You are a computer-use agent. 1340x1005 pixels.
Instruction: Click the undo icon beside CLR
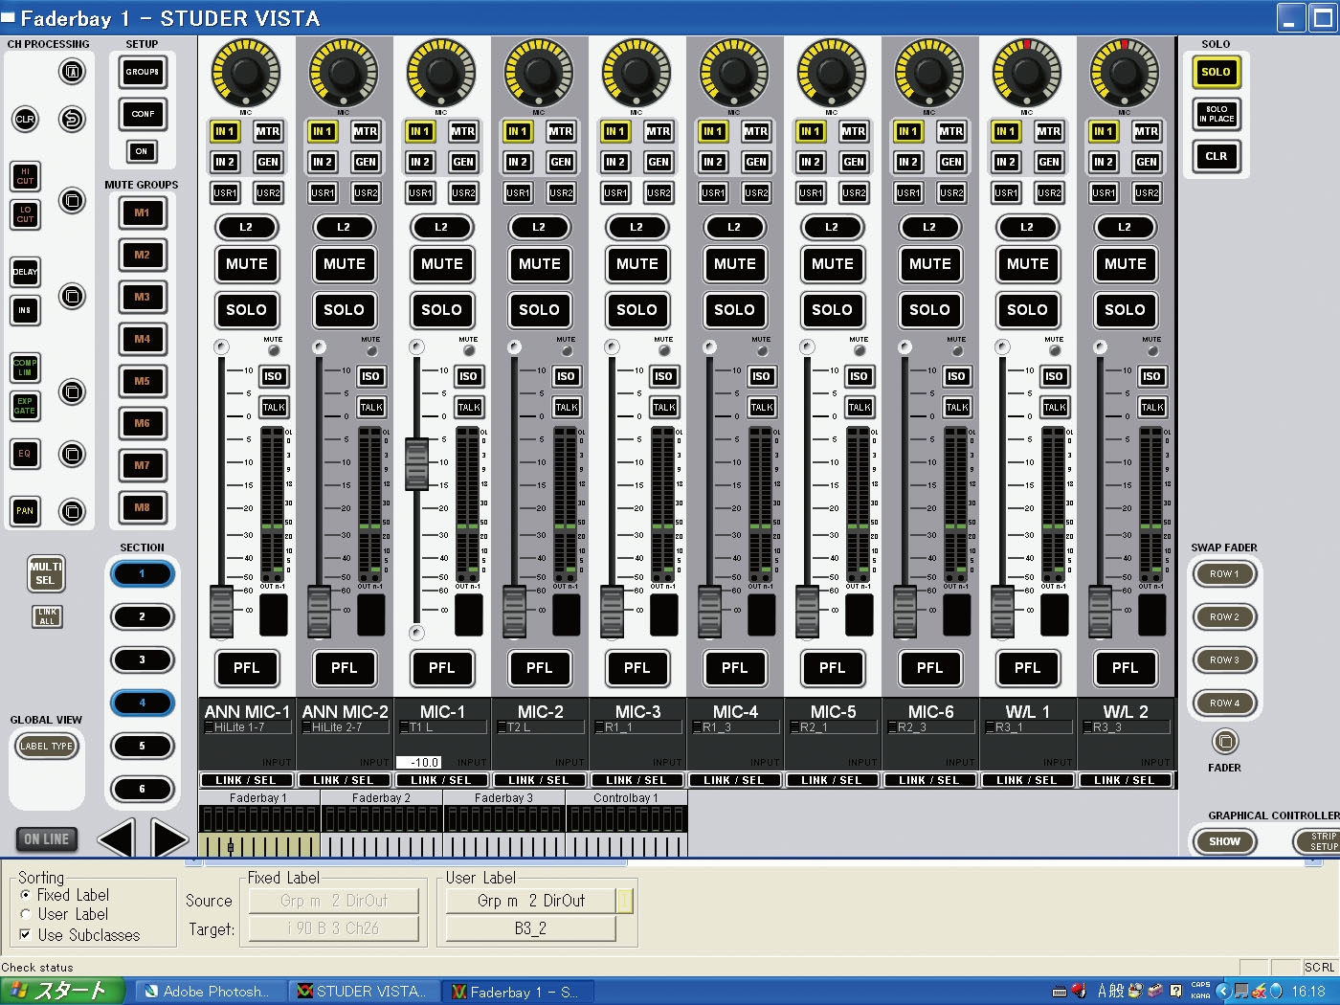click(72, 120)
